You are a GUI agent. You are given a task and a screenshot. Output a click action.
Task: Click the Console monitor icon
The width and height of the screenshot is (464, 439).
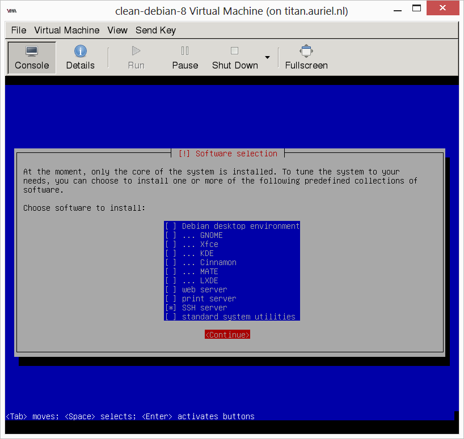coord(32,52)
